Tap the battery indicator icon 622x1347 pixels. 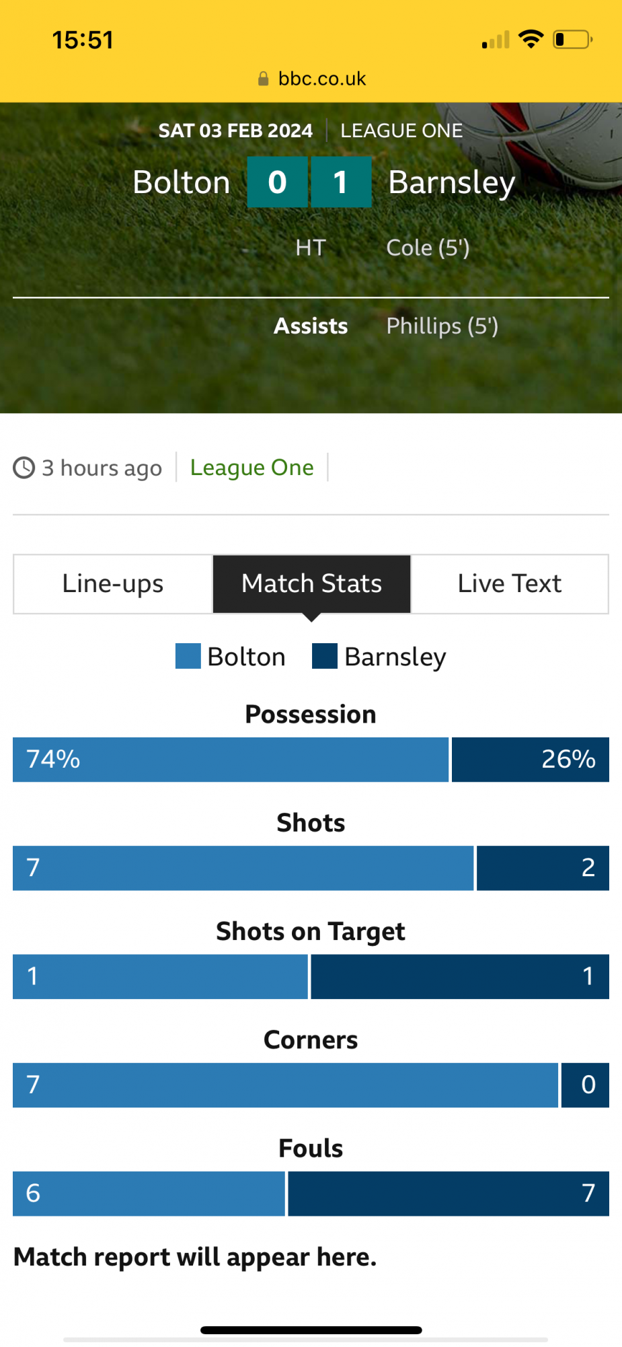[x=572, y=40]
